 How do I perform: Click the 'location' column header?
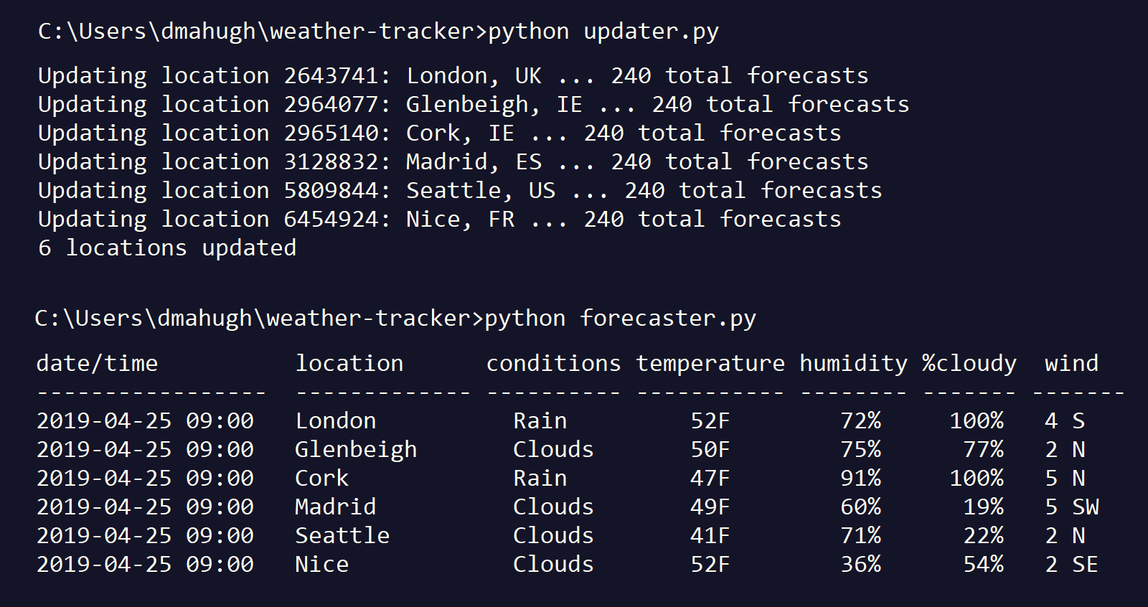[349, 364]
